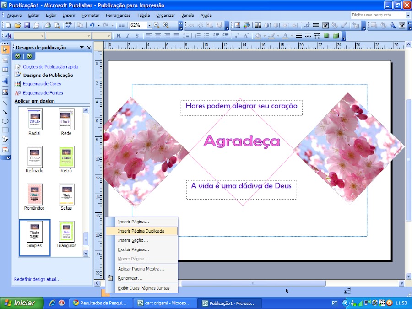Click Redefinir design atual link

tap(38, 279)
